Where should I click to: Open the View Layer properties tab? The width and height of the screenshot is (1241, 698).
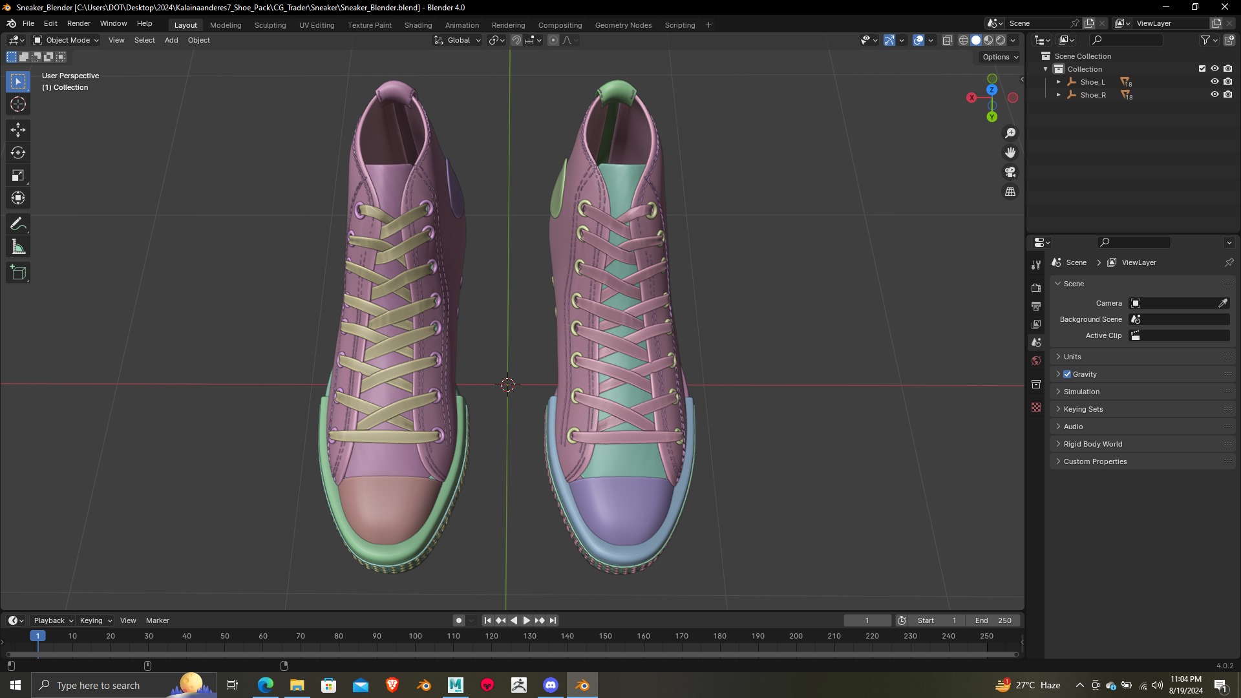(1036, 324)
